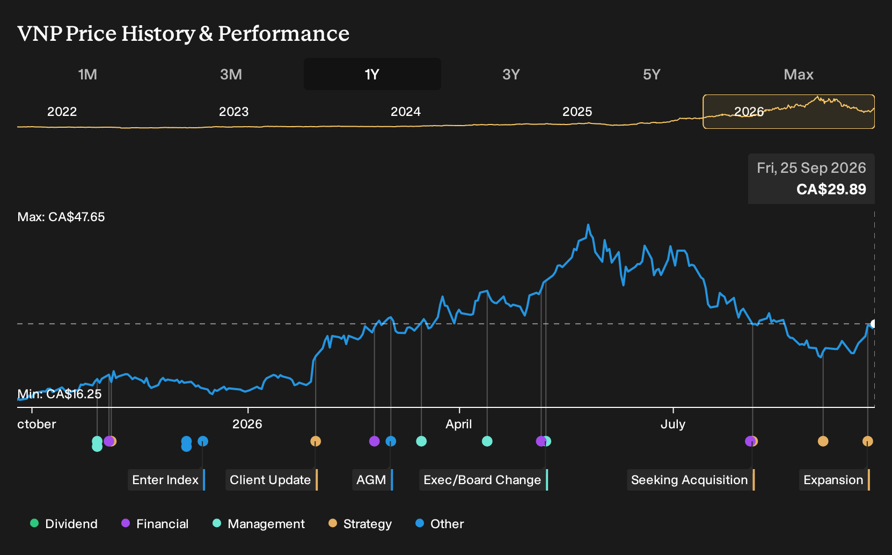Viewport: 892px width, 555px height.
Task: Open the Expansion event label
Action: (x=835, y=480)
